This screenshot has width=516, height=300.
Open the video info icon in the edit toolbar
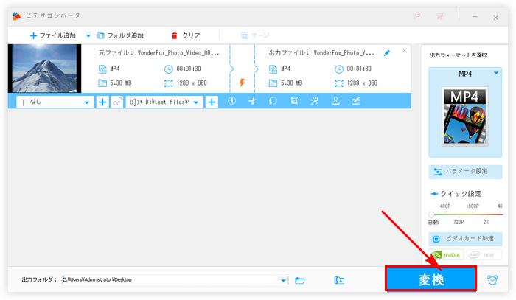[231, 102]
